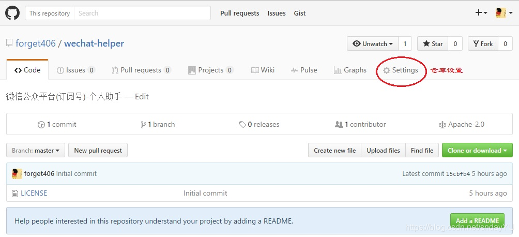Screen dimensions: 519x237
Task: Click the people icon beside 1 contributor
Action: coord(339,125)
